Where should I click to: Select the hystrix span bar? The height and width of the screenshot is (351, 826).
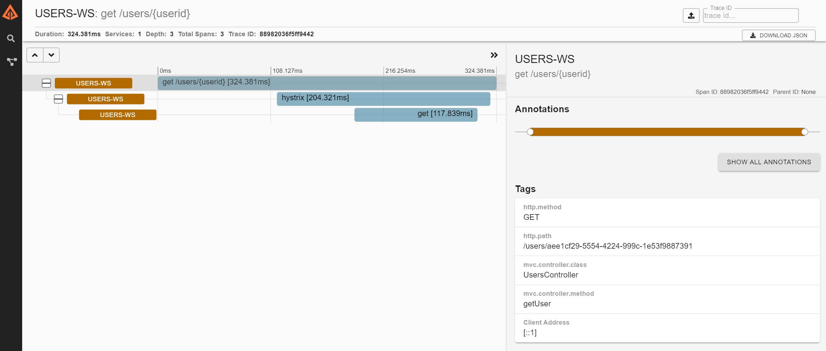pos(383,99)
